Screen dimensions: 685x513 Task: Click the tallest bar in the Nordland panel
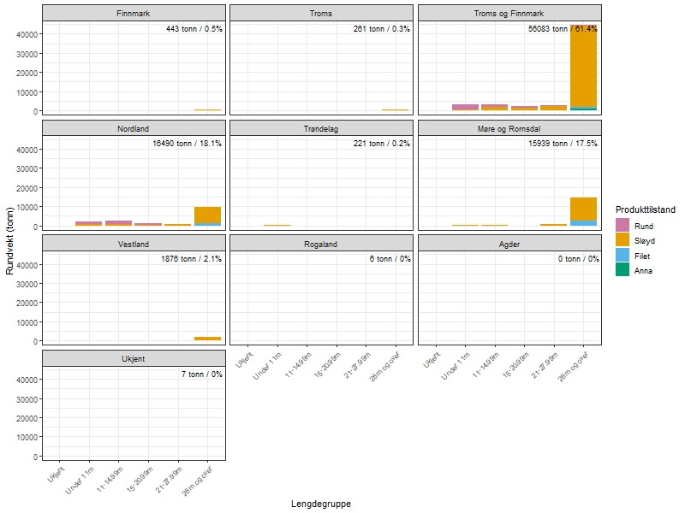[208, 215]
